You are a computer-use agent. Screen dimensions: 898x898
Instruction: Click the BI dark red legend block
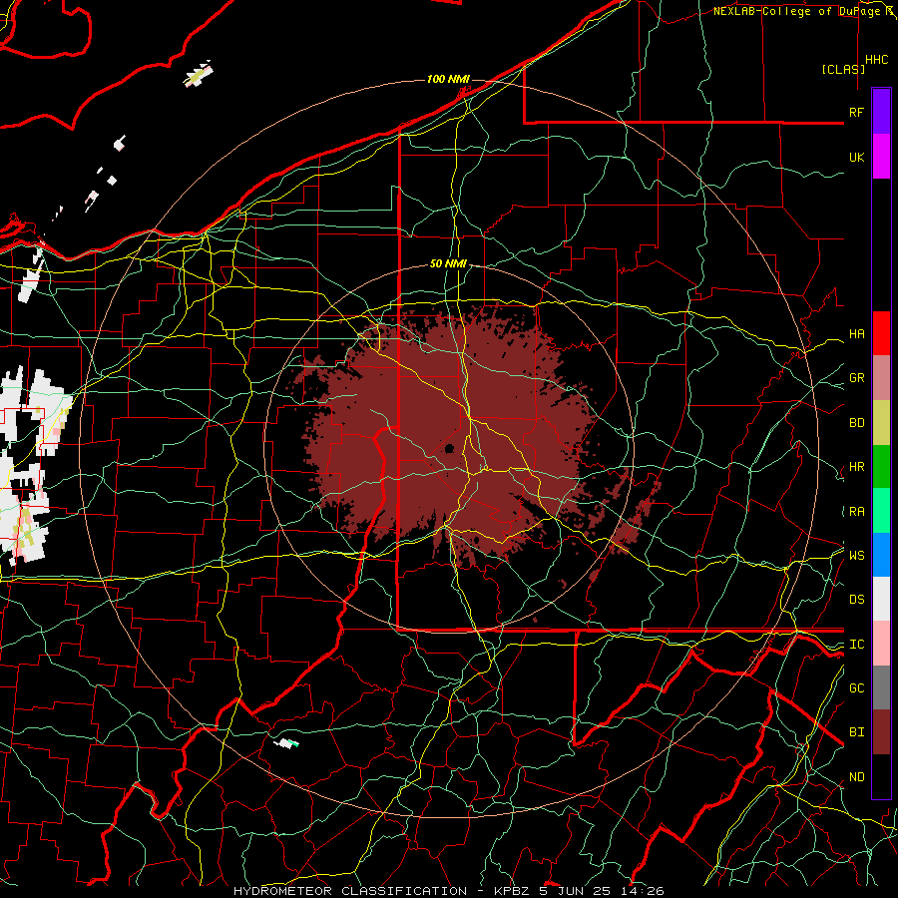point(881,732)
